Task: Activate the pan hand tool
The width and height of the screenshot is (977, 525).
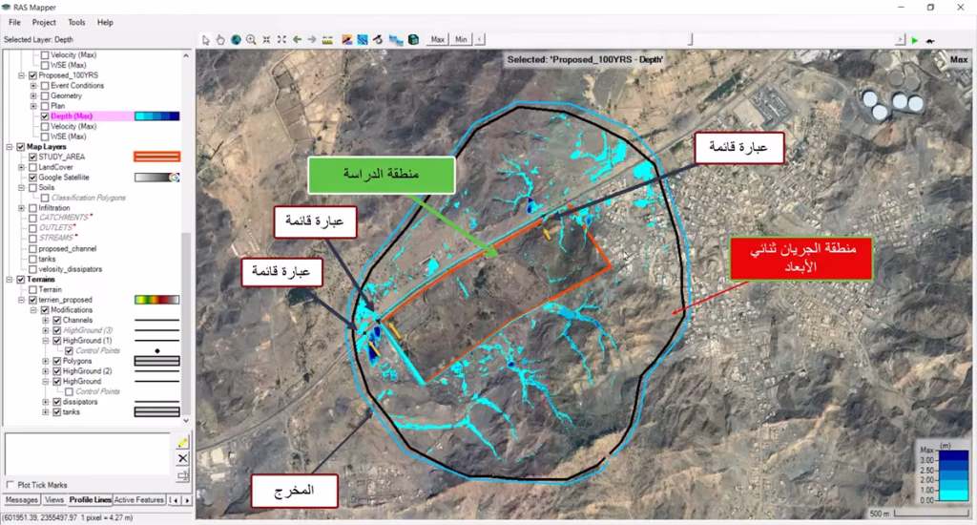Action: 219,40
